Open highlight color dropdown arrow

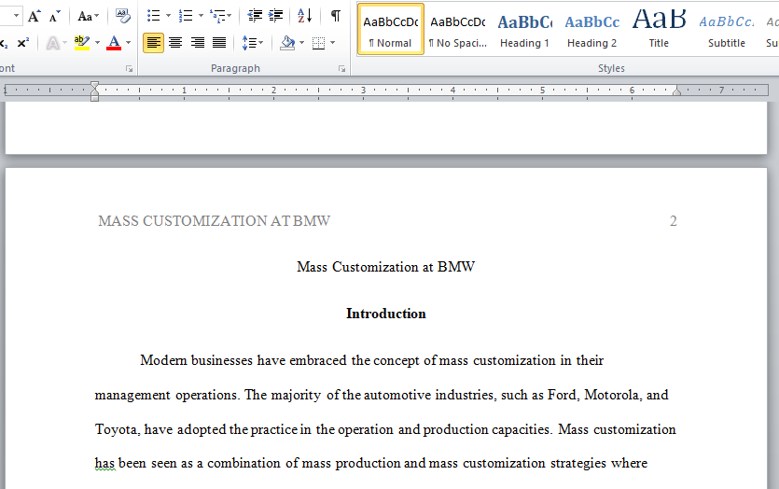click(x=97, y=43)
